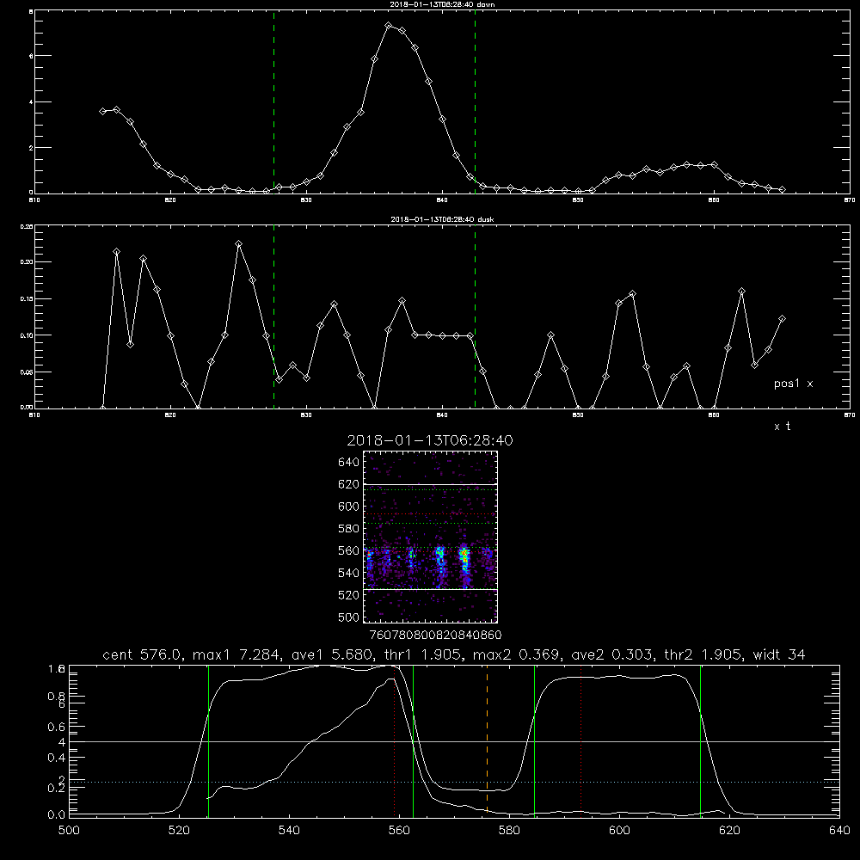Click the 'max2 0.369' statistic

517,654
